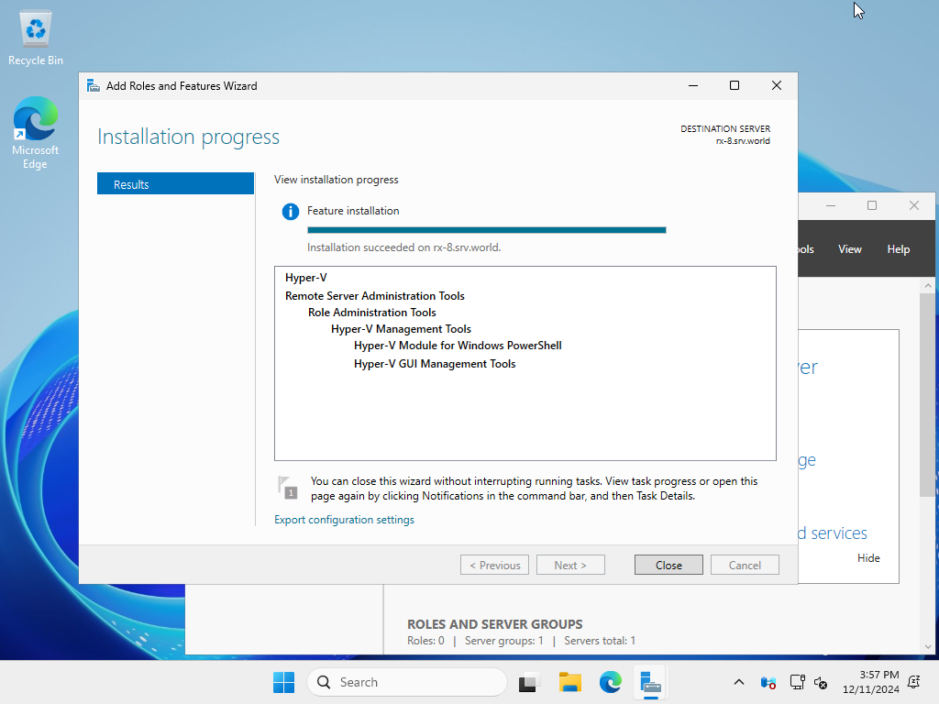Select the Hyper-V Management Tools row

(402, 329)
